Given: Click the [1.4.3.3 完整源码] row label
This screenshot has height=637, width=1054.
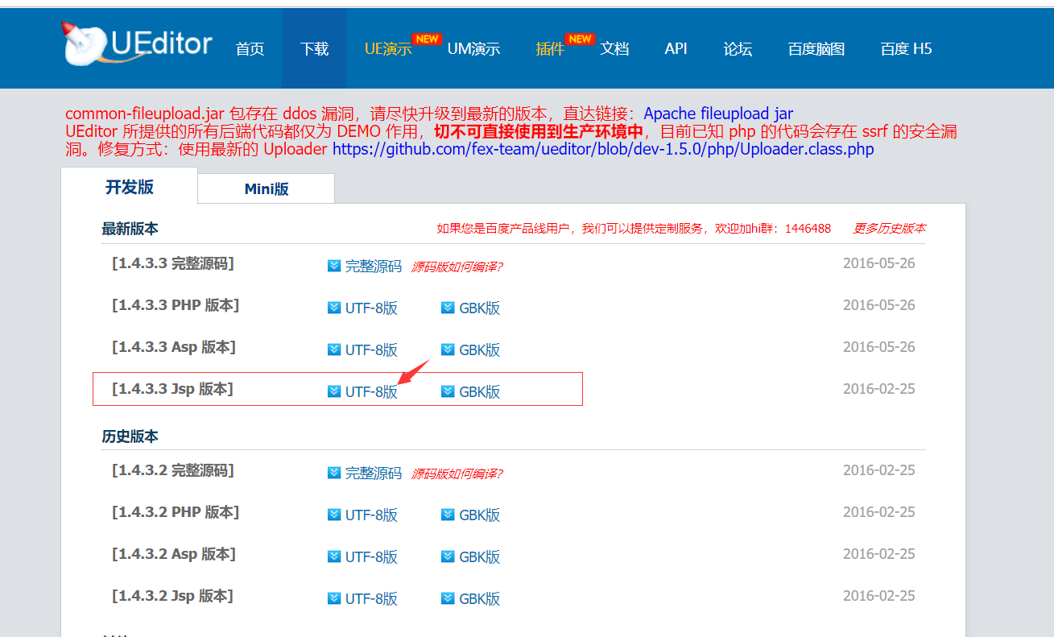Looking at the screenshot, I should tap(173, 263).
